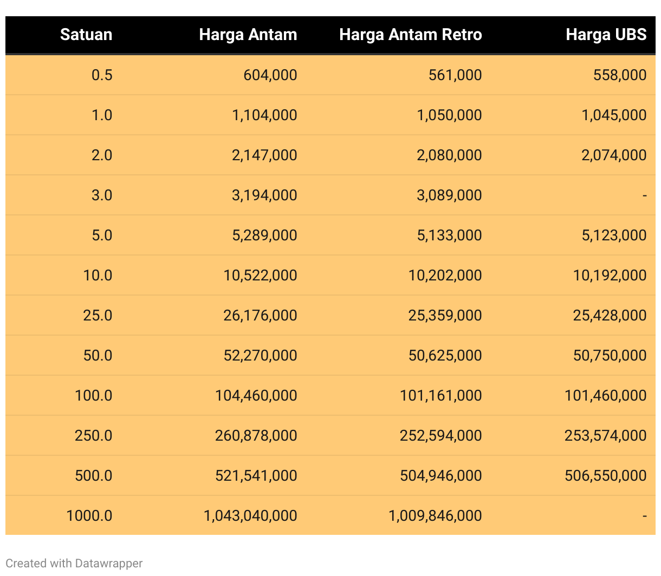The image size is (661, 576).
Task: Select the Antam price 26,176,000
Action: tap(260, 315)
